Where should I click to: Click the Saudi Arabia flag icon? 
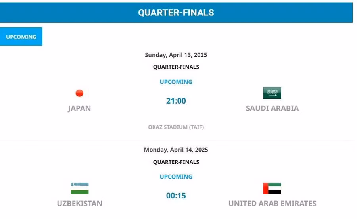click(272, 93)
